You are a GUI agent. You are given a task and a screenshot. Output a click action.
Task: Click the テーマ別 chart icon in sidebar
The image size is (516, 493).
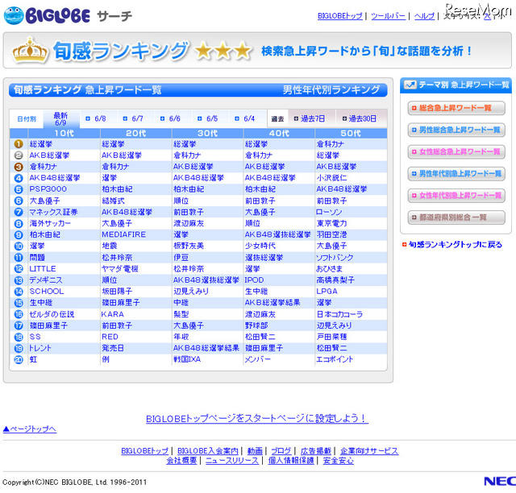(410, 85)
